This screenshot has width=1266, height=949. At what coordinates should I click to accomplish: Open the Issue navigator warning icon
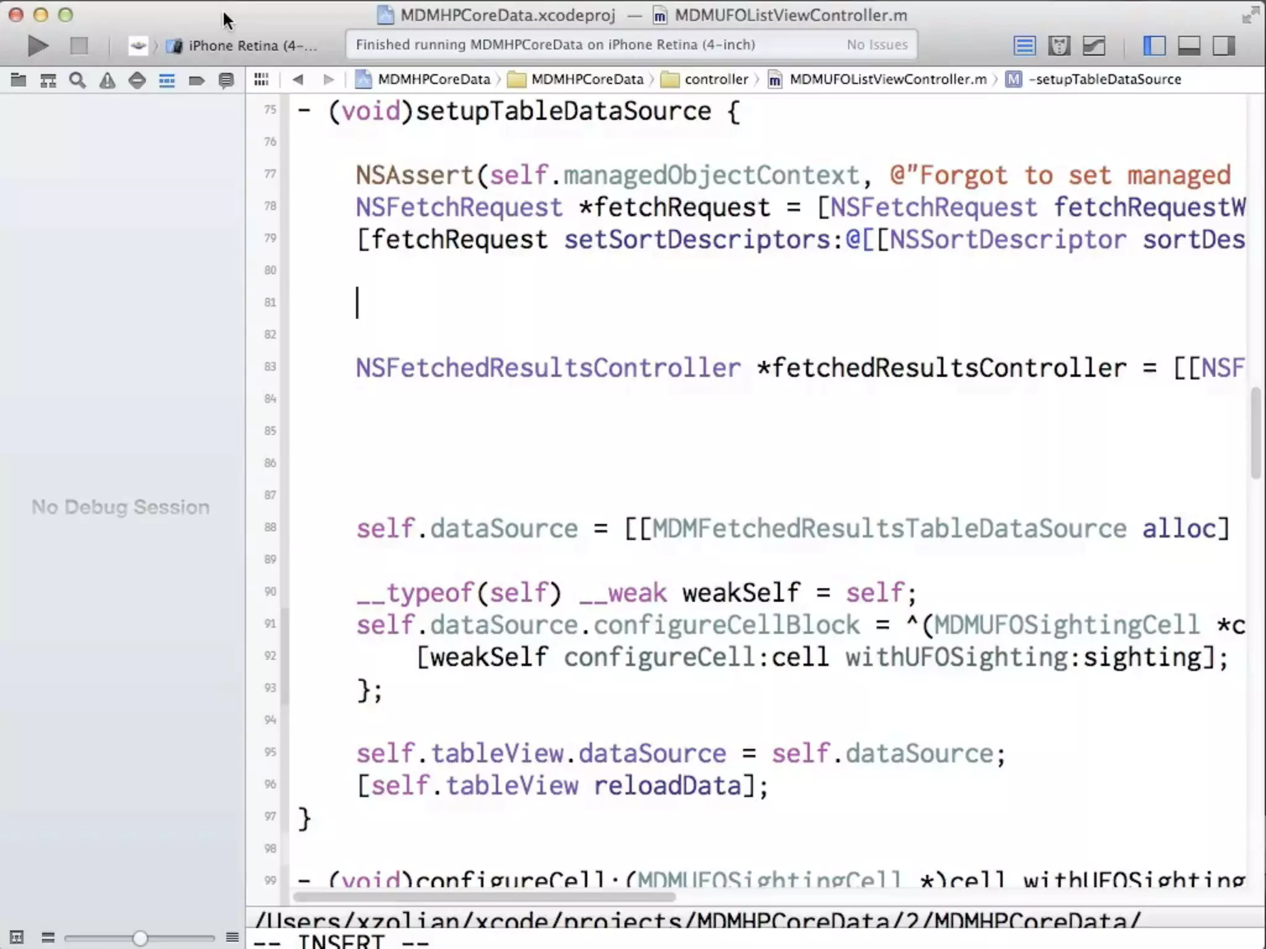pyautogui.click(x=108, y=80)
